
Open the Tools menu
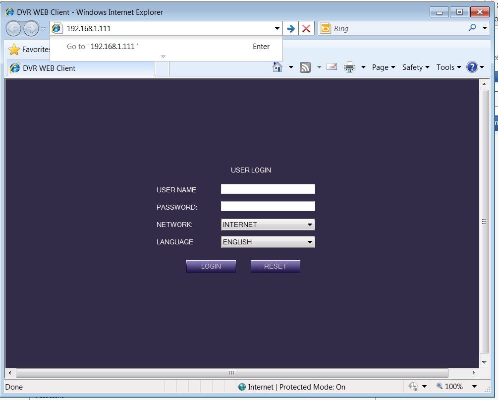pyautogui.click(x=449, y=67)
